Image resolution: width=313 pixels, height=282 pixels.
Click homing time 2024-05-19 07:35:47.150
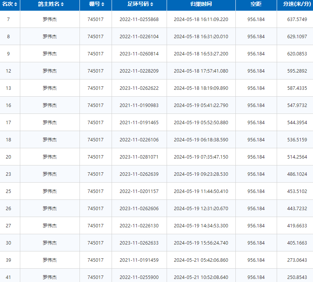point(201,157)
